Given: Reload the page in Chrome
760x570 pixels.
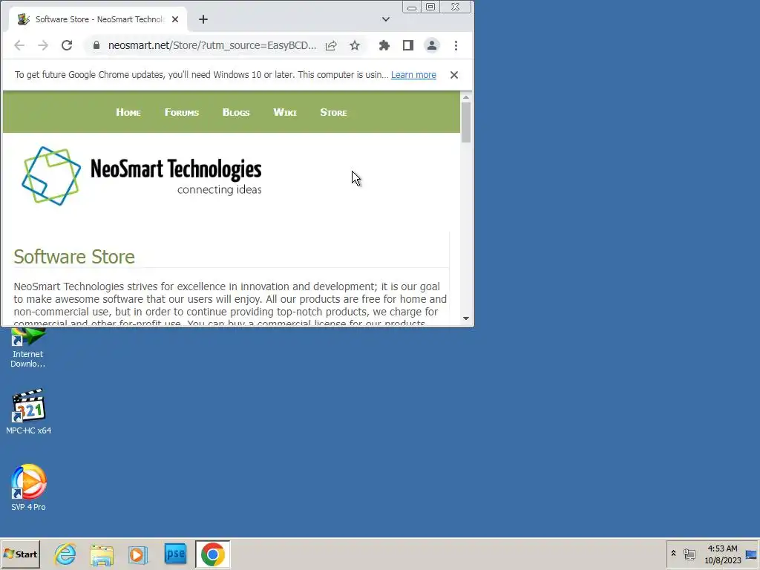Looking at the screenshot, I should pyautogui.click(x=67, y=45).
